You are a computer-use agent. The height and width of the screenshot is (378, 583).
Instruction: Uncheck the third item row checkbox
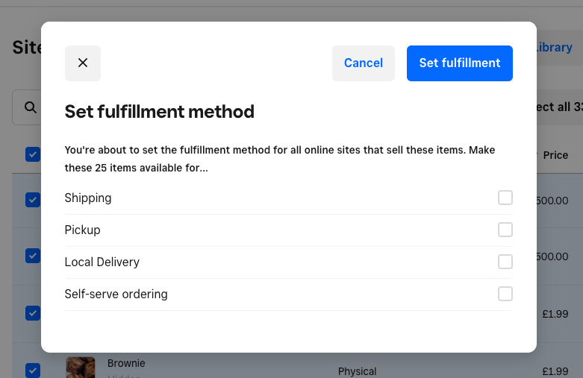pos(33,313)
